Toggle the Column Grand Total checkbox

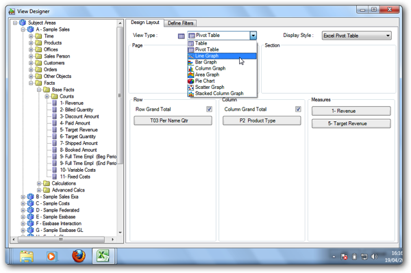click(298, 109)
